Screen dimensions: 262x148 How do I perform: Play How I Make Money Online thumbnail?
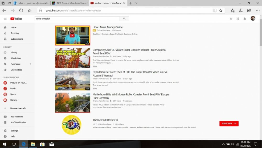[x=73, y=35]
